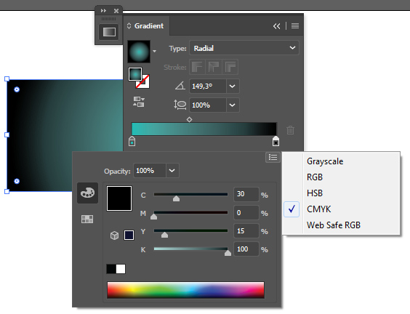Collapse the Gradient panel with double chevrons
410x314 pixels.
click(x=277, y=26)
